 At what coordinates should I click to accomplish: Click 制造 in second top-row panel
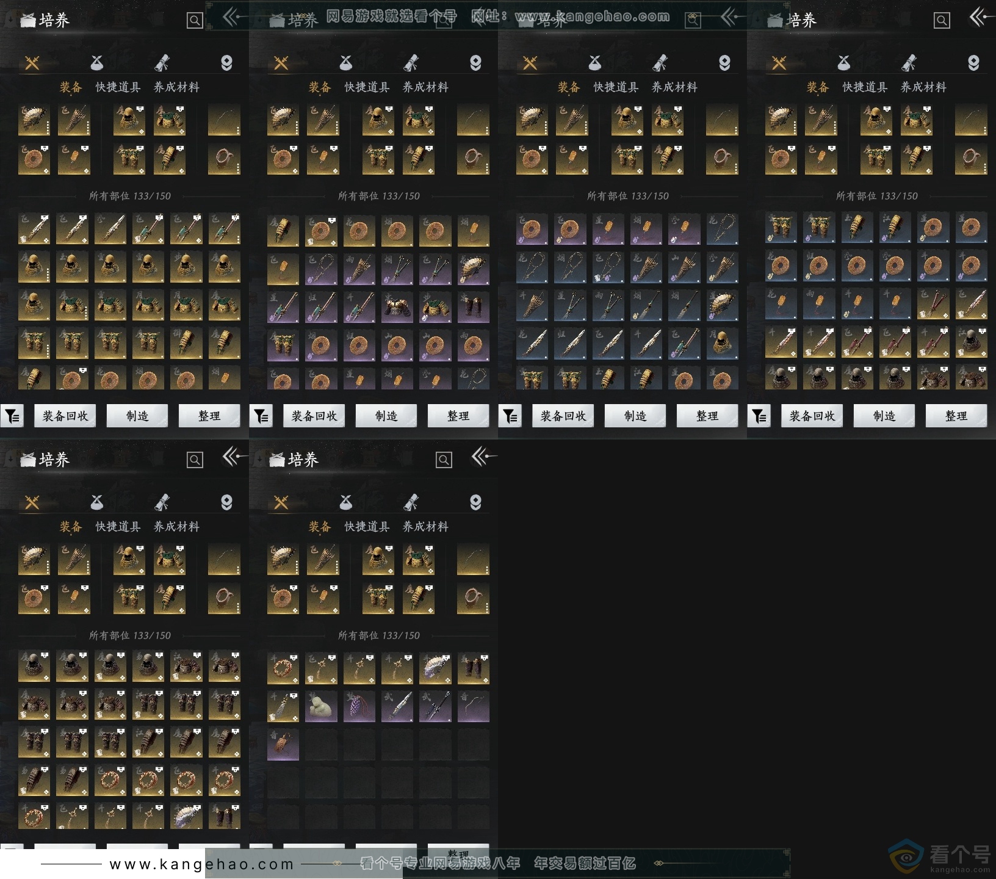click(386, 416)
